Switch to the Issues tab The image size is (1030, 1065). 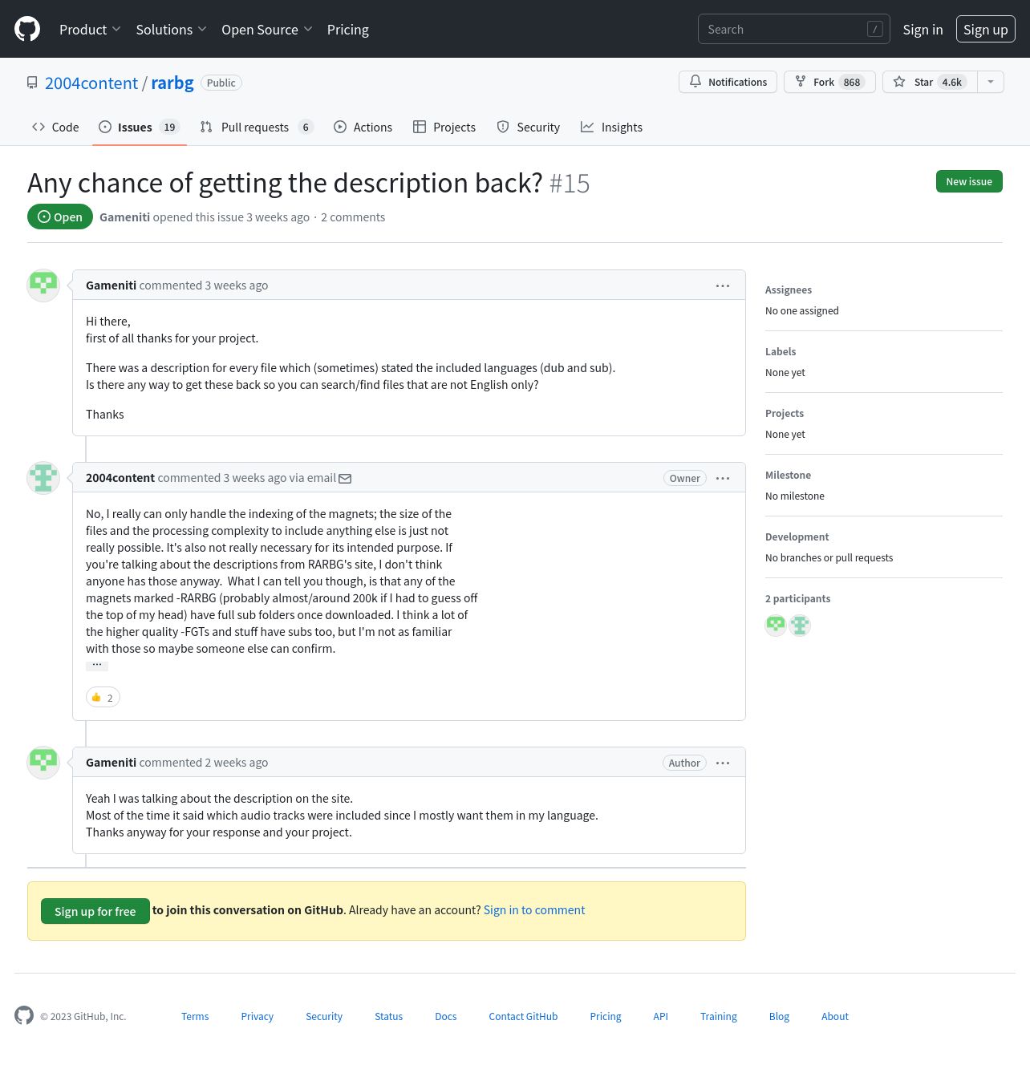[140, 127]
